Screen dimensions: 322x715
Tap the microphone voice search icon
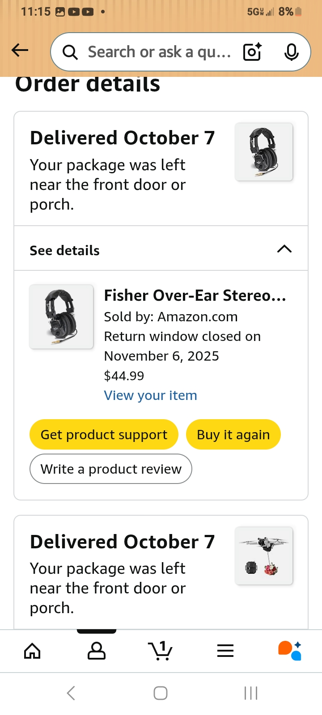[291, 52]
